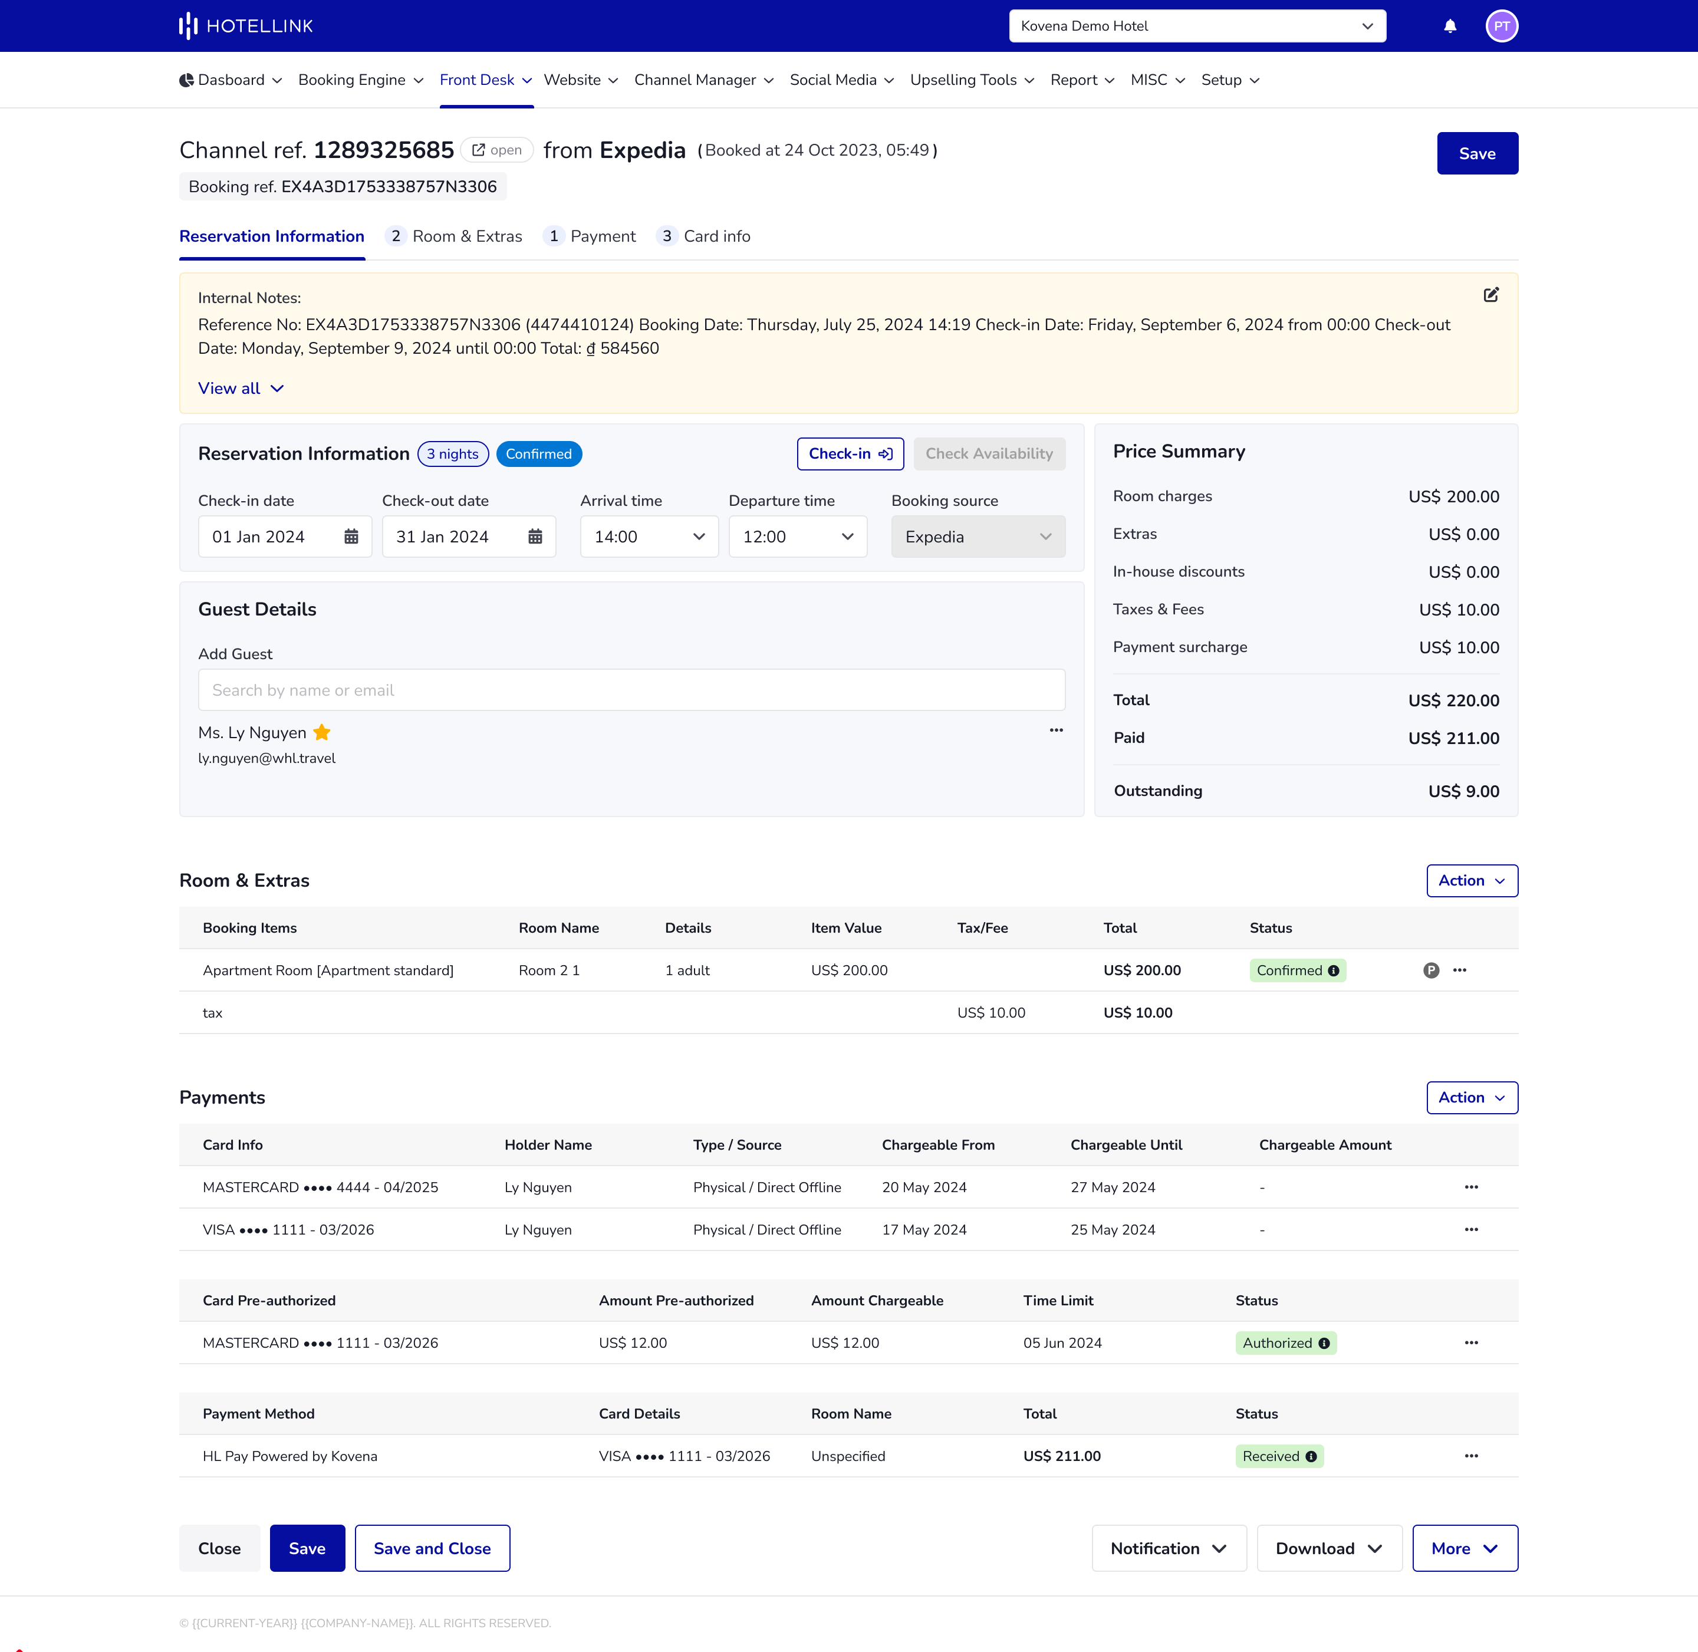Open the Kovena Demo Hotel selector

click(1196, 25)
